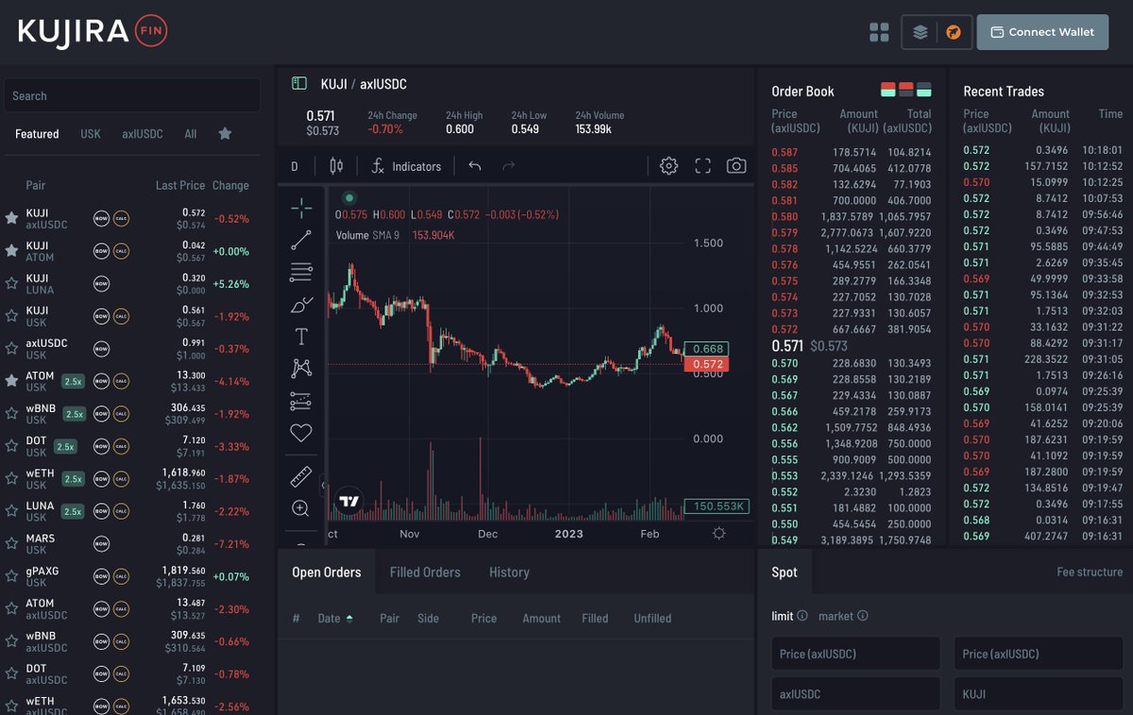1133x715 pixels.
Task: Open CALC for KUJI/axlUSDC pair
Action: click(121, 219)
